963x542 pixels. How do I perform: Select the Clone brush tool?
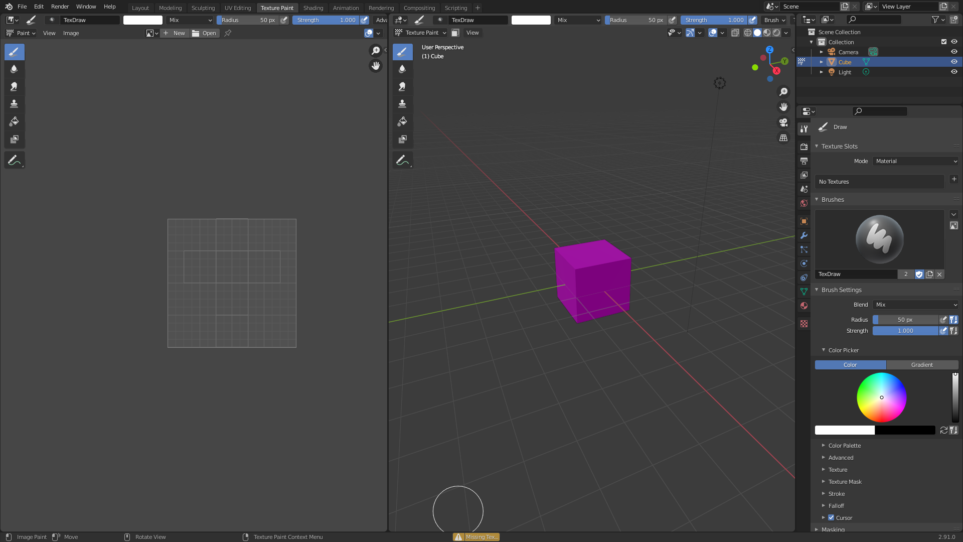(x=14, y=103)
